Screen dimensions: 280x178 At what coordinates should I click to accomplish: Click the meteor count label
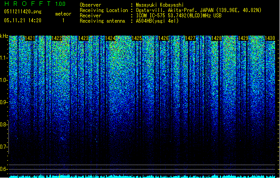63,14
